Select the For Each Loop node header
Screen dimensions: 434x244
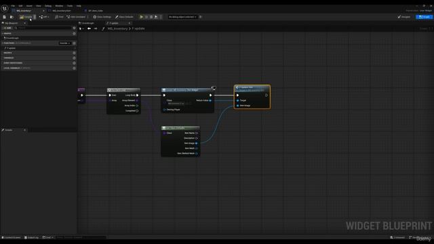click(123, 90)
